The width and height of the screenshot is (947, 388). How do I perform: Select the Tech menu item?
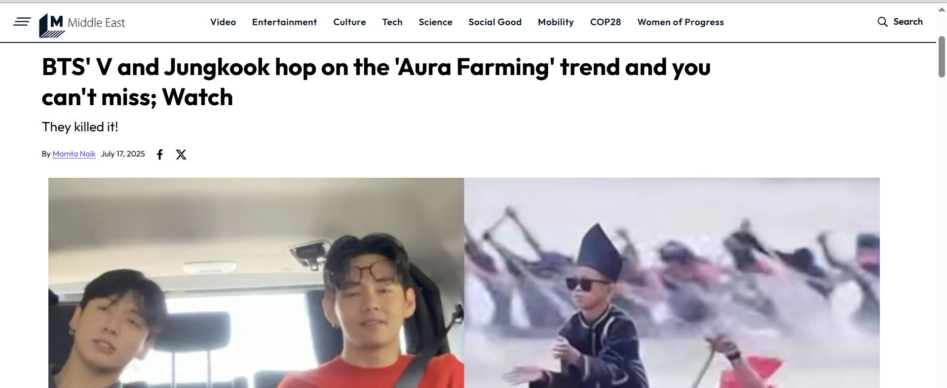[x=392, y=22]
